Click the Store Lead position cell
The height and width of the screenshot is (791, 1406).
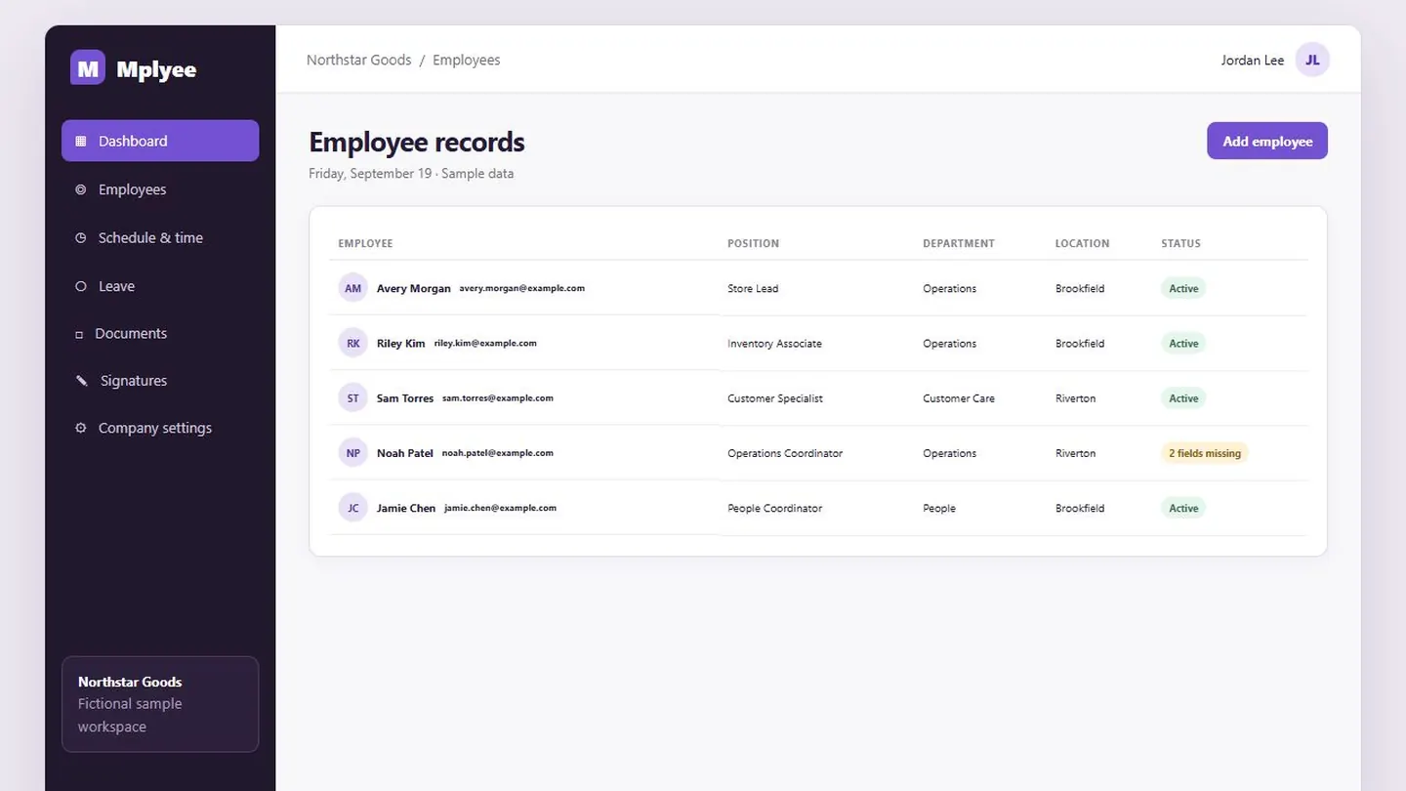coord(753,288)
